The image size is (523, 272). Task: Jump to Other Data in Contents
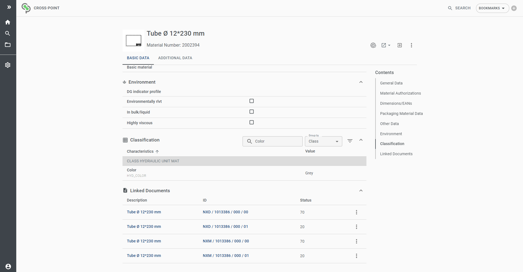point(390,124)
